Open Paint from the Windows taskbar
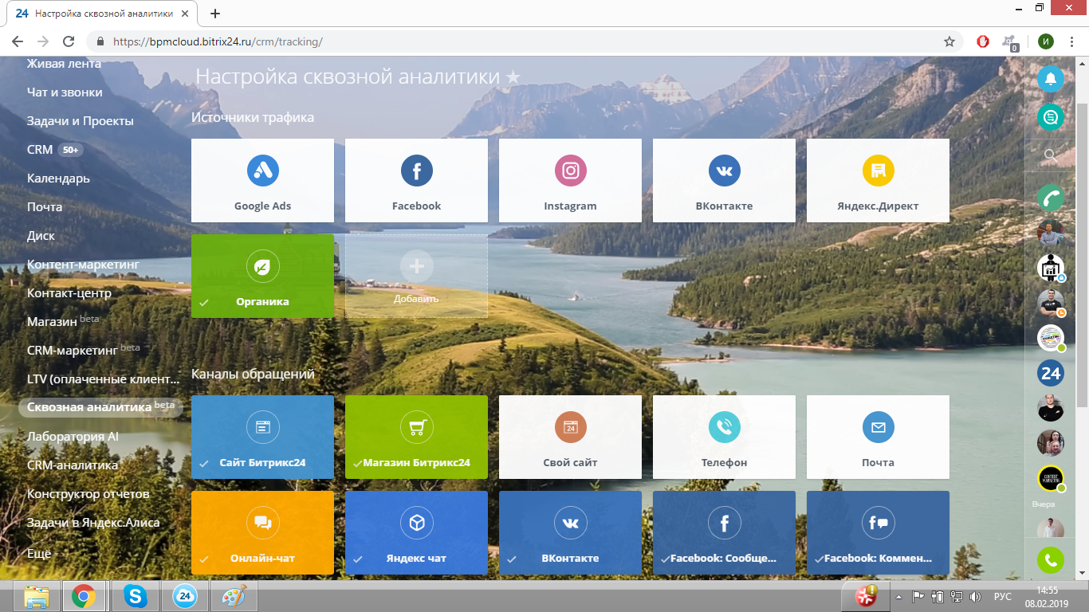 (x=234, y=596)
